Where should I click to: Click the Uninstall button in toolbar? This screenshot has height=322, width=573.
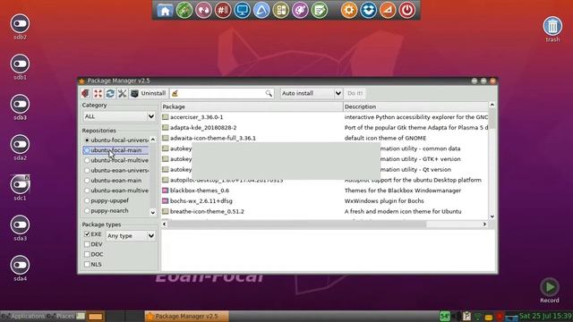pos(149,93)
